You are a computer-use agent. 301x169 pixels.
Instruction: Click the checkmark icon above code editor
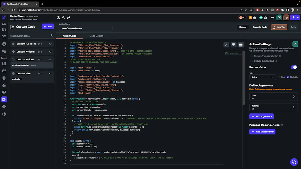(226, 45)
